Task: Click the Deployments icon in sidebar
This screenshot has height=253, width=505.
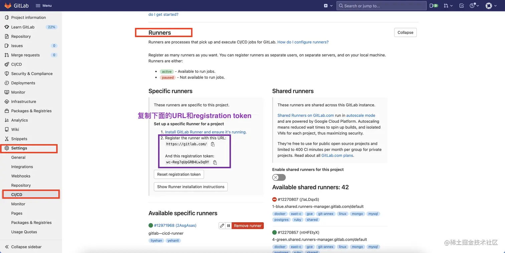Action: [7, 83]
